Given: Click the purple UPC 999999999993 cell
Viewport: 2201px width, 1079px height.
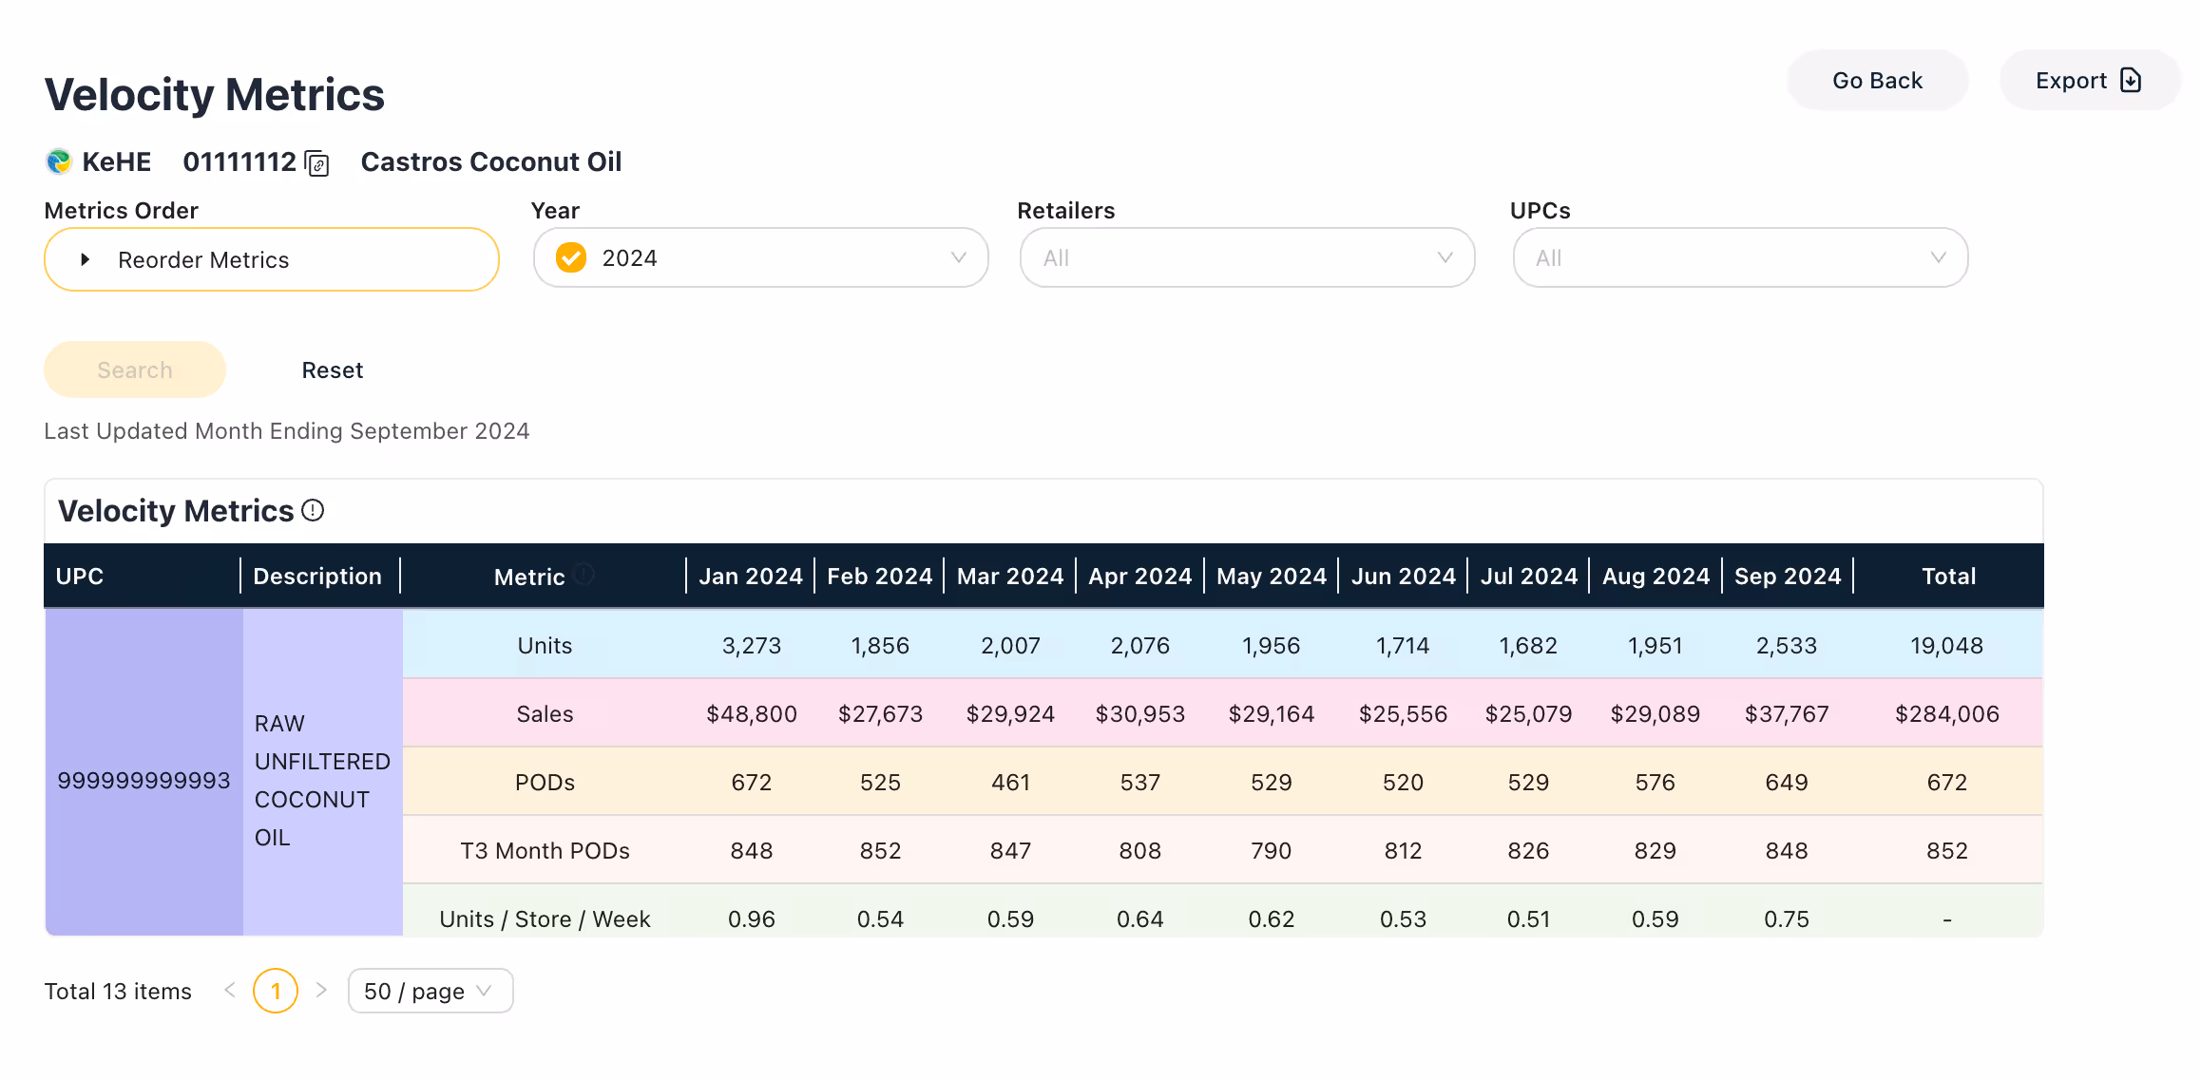Looking at the screenshot, I should pyautogui.click(x=144, y=781).
